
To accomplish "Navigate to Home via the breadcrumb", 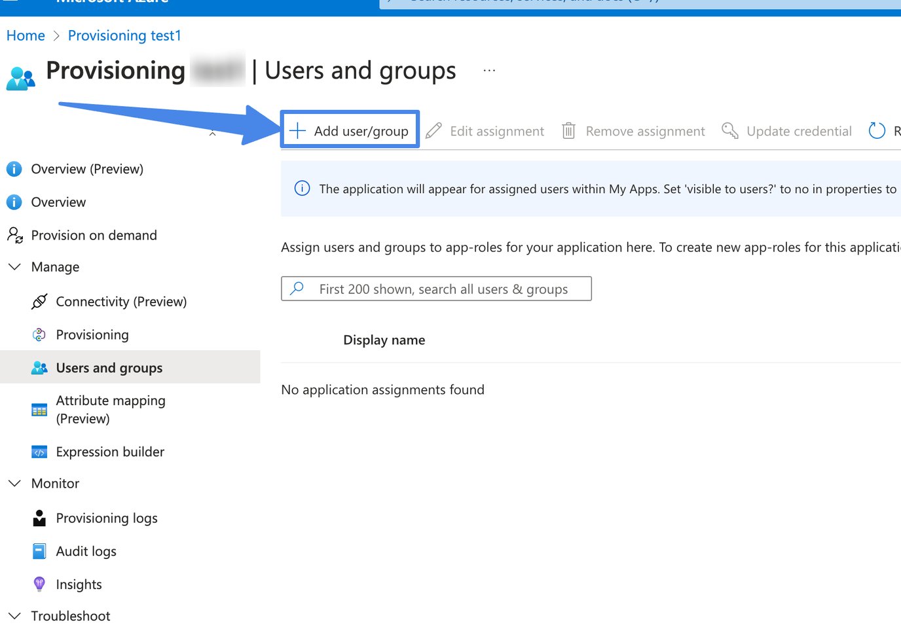I will [x=26, y=35].
